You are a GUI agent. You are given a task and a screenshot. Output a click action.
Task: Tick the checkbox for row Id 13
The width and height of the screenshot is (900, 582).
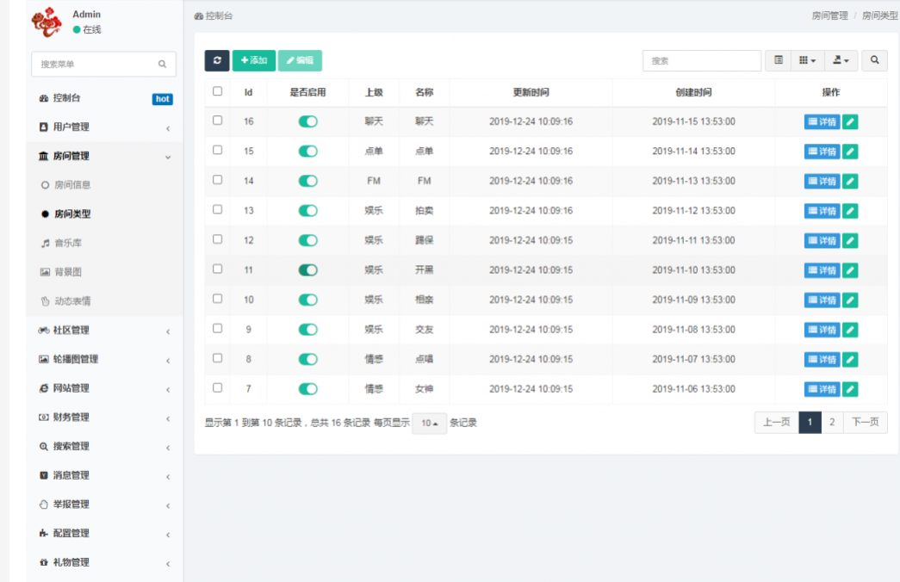[x=218, y=210]
